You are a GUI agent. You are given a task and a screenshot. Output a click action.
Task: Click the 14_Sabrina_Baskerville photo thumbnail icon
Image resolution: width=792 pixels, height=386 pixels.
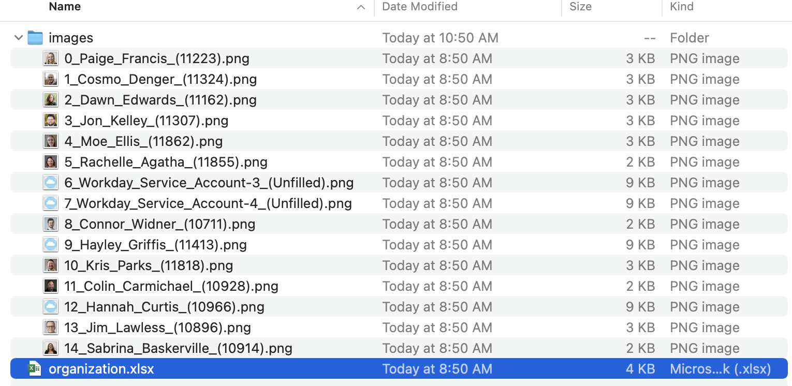click(50, 348)
